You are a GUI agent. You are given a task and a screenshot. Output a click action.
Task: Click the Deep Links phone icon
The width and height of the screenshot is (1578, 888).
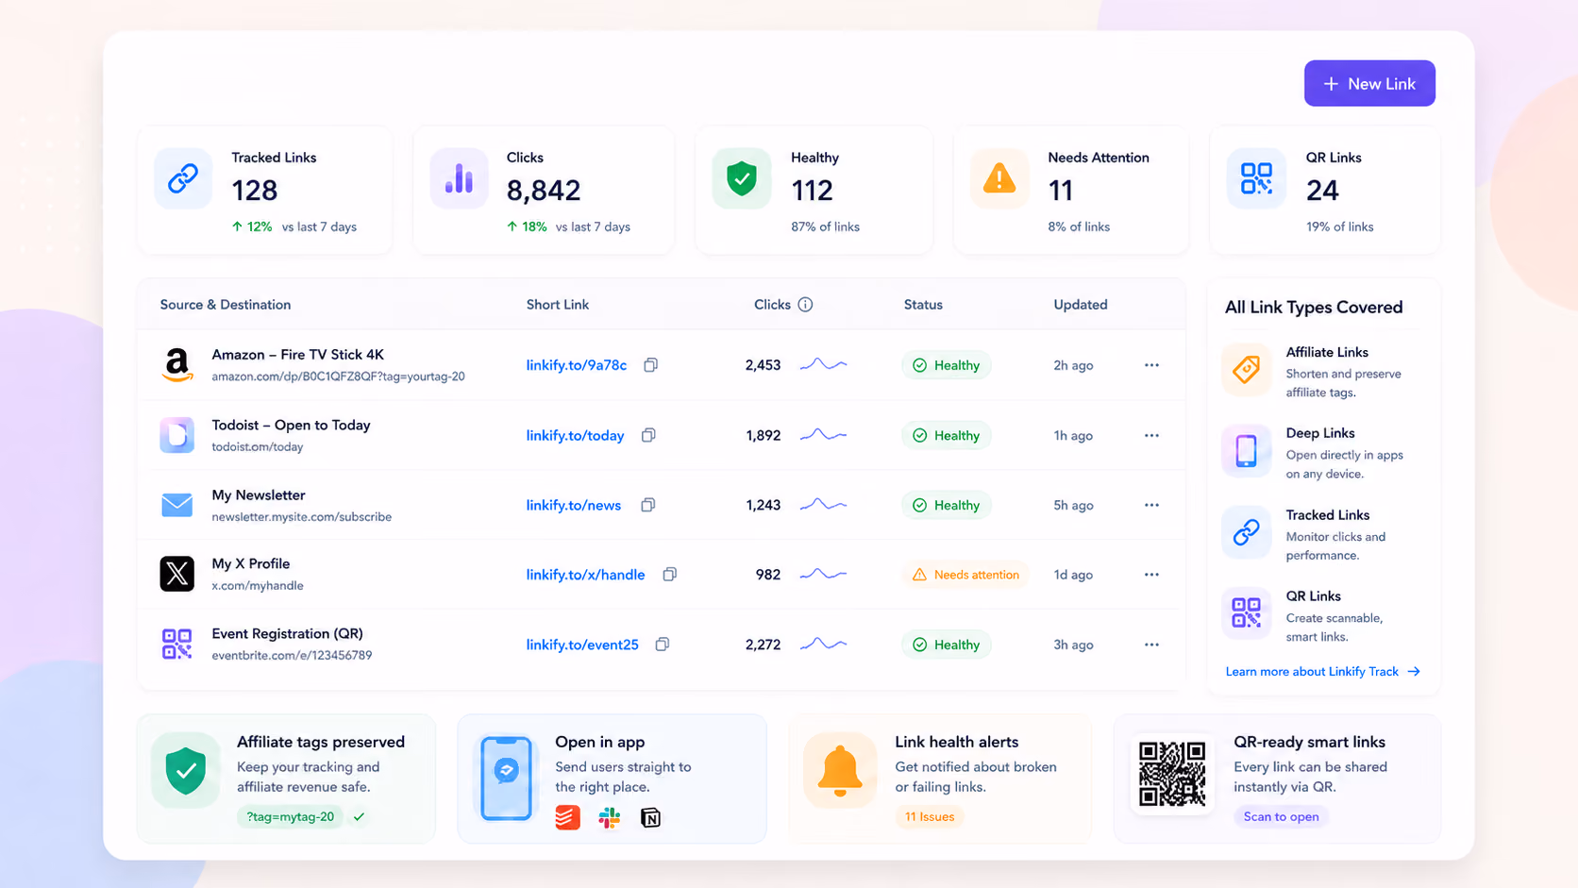[1246, 450]
